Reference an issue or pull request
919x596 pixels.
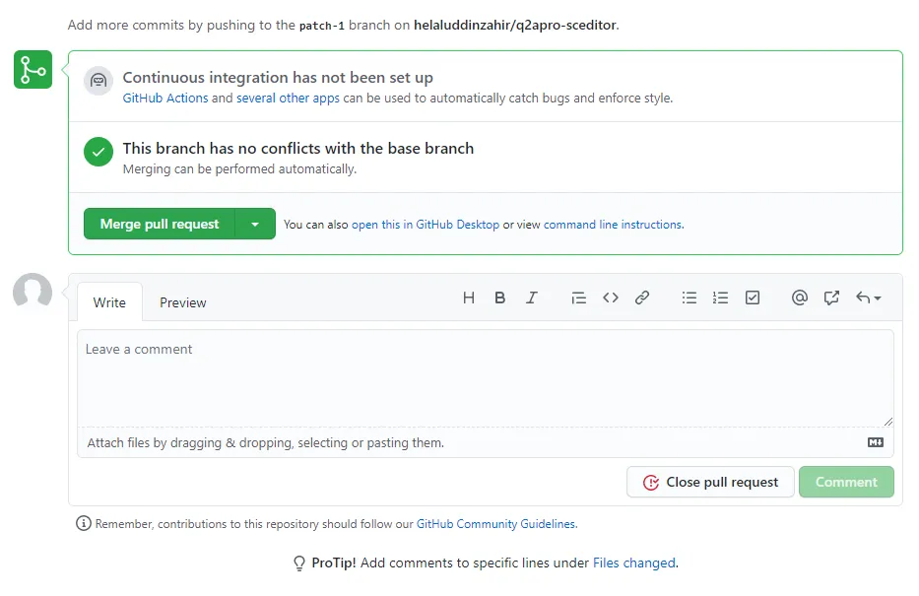[x=830, y=298]
